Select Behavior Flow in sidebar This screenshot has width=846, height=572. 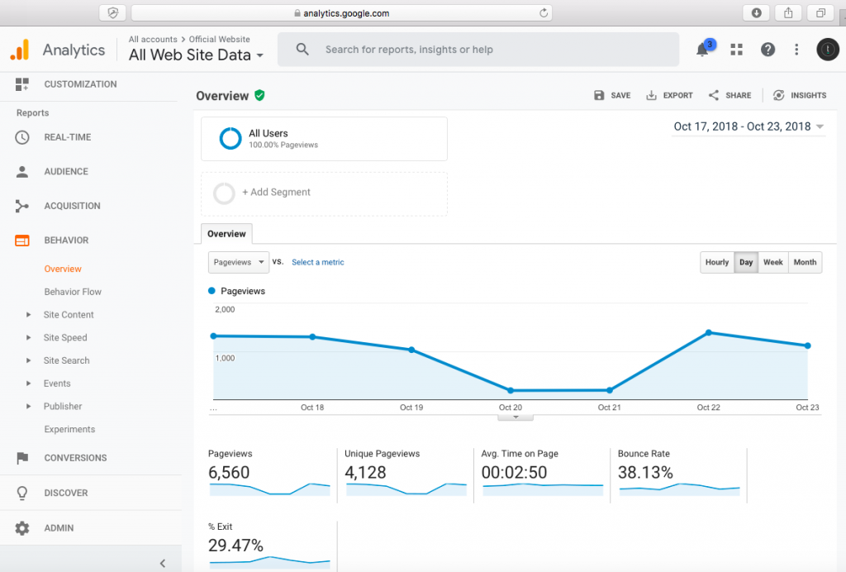pos(73,292)
